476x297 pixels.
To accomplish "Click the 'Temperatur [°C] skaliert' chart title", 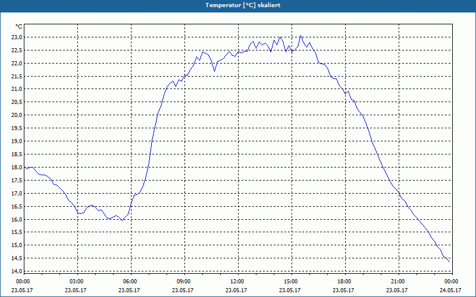I will click(x=243, y=5).
